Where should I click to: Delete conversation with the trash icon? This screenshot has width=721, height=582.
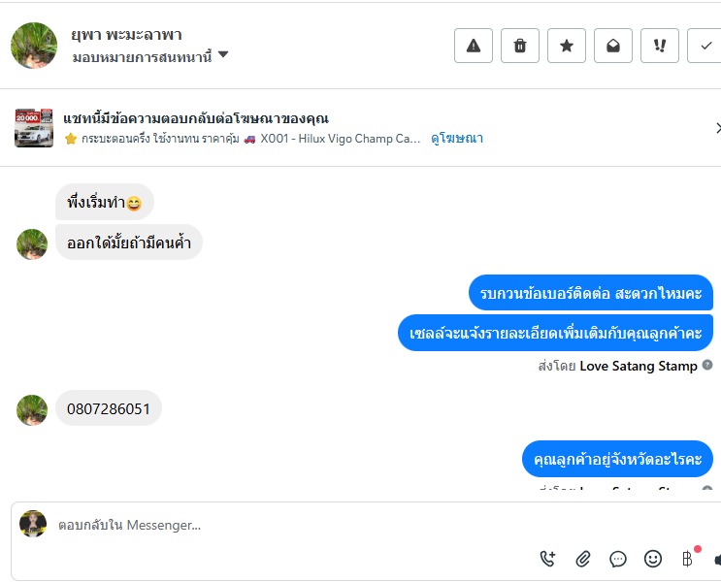tap(520, 46)
